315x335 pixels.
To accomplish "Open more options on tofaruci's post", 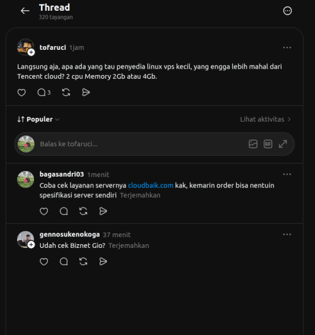I will point(287,47).
